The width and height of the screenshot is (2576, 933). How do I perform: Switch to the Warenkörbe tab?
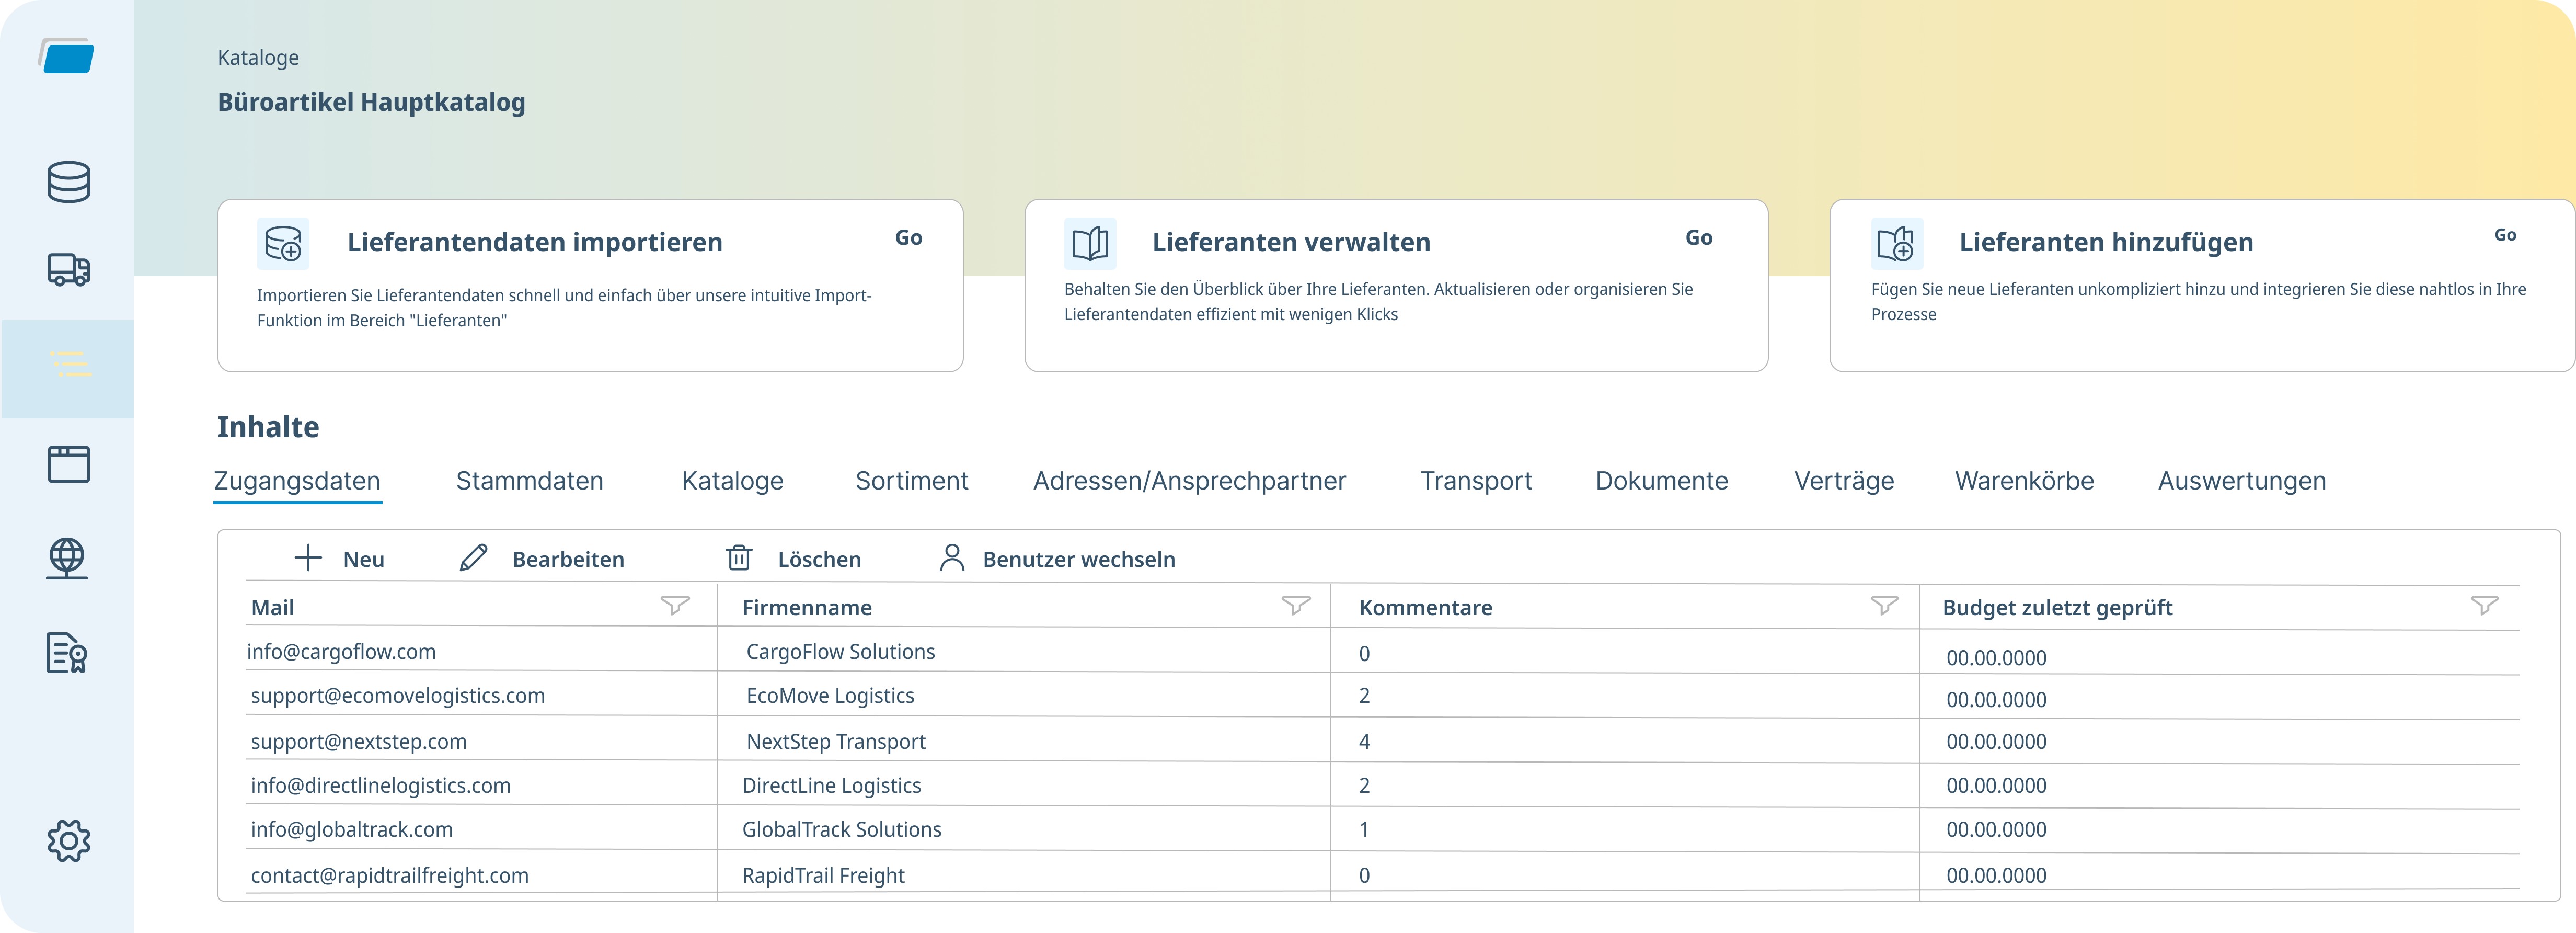(x=2024, y=481)
